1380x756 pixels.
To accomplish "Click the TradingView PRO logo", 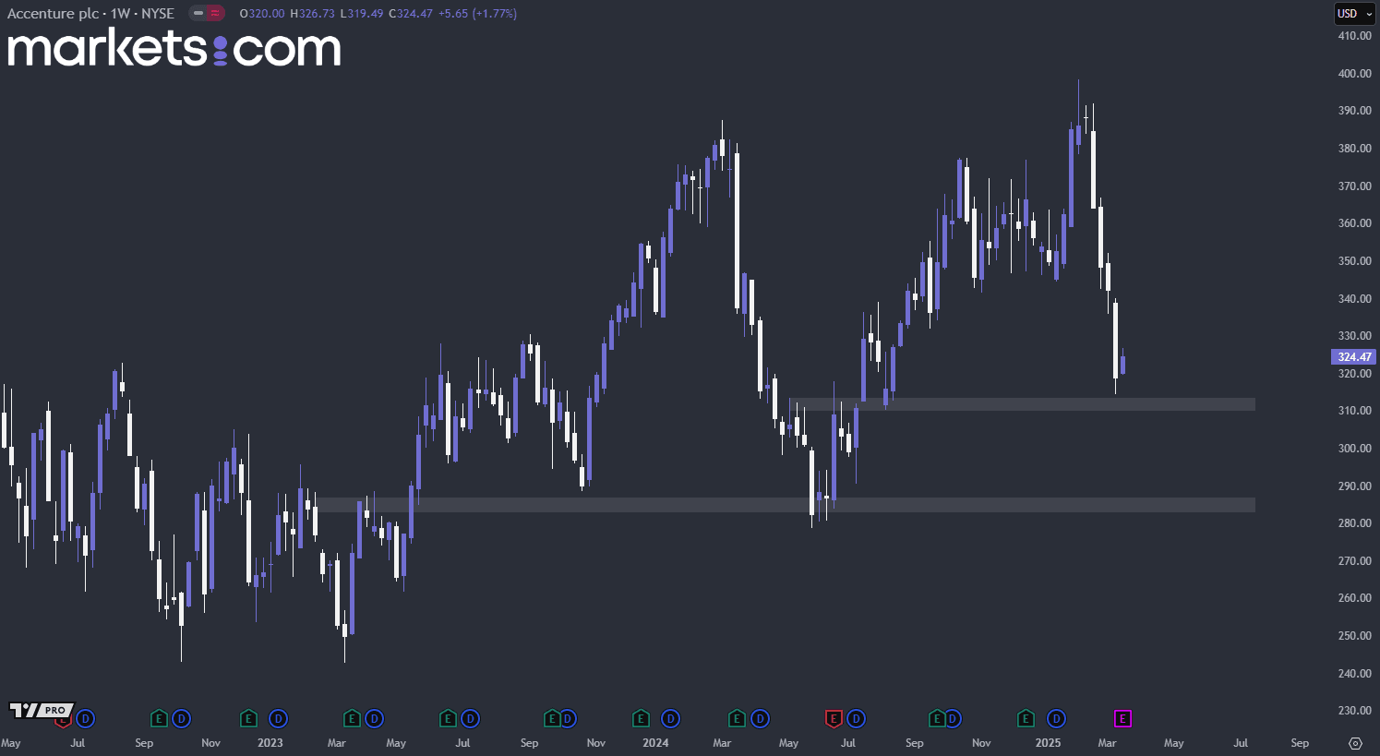I will (42, 710).
